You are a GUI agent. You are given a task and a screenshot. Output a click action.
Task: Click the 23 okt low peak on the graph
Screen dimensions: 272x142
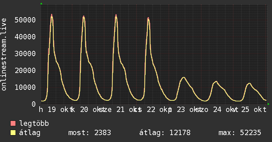pos(184,77)
